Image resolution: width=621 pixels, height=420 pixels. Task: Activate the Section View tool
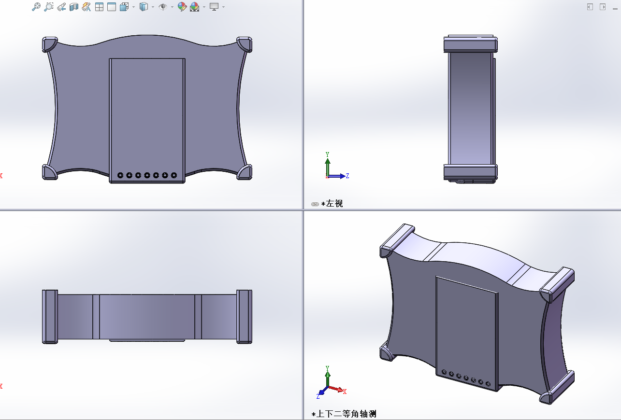click(x=74, y=7)
